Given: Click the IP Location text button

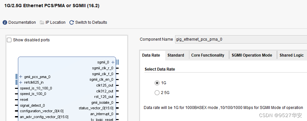Looking at the screenshot, I should point(55,22).
